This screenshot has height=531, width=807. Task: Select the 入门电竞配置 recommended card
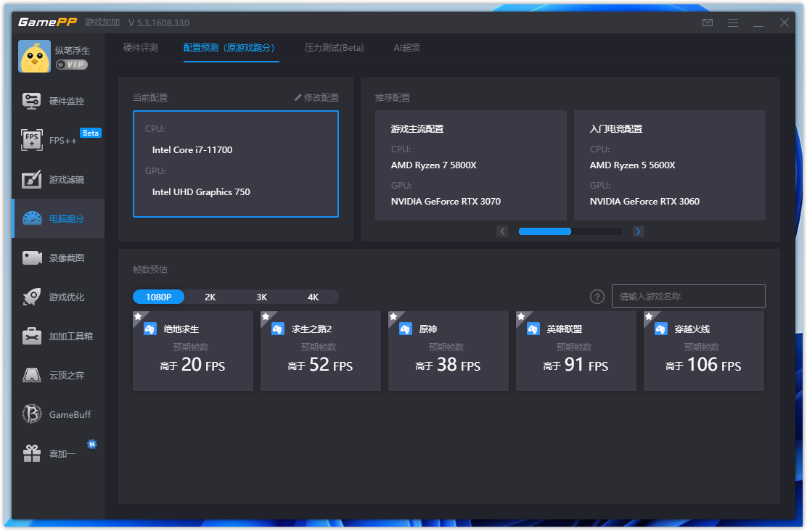[x=670, y=165]
